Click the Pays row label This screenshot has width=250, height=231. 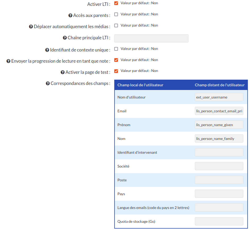click(x=121, y=194)
